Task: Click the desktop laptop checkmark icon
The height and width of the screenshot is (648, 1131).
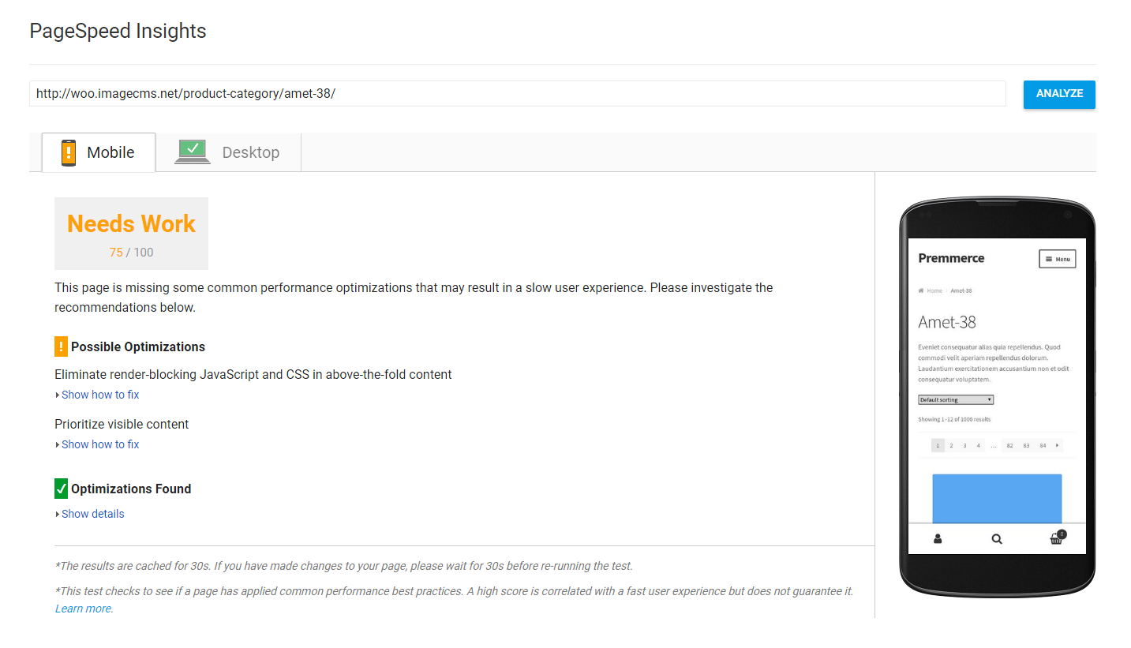Action: pos(193,152)
